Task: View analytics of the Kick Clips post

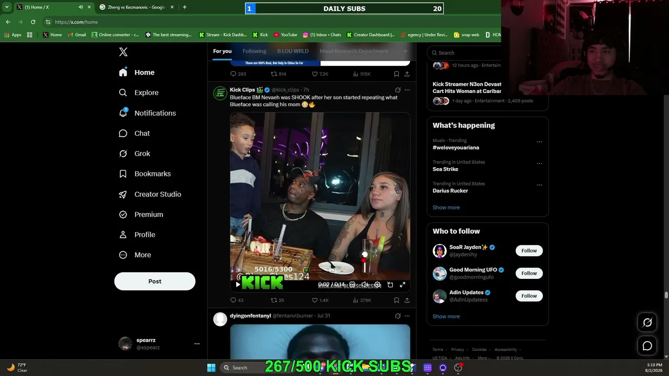Action: [362, 300]
